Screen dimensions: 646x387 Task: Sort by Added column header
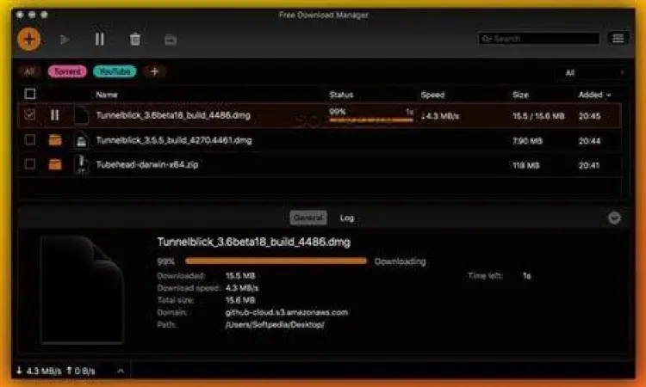[x=594, y=95]
